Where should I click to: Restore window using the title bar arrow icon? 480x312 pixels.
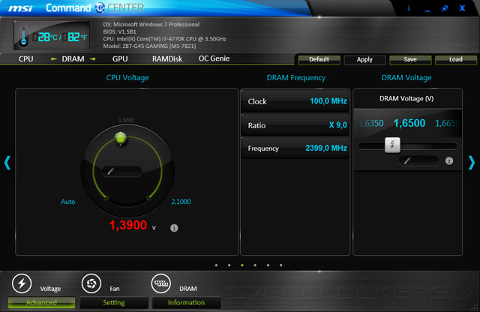pos(445,8)
